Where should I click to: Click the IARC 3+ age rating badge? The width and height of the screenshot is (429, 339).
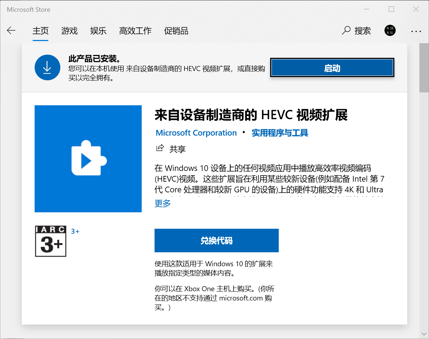pyautogui.click(x=50, y=241)
